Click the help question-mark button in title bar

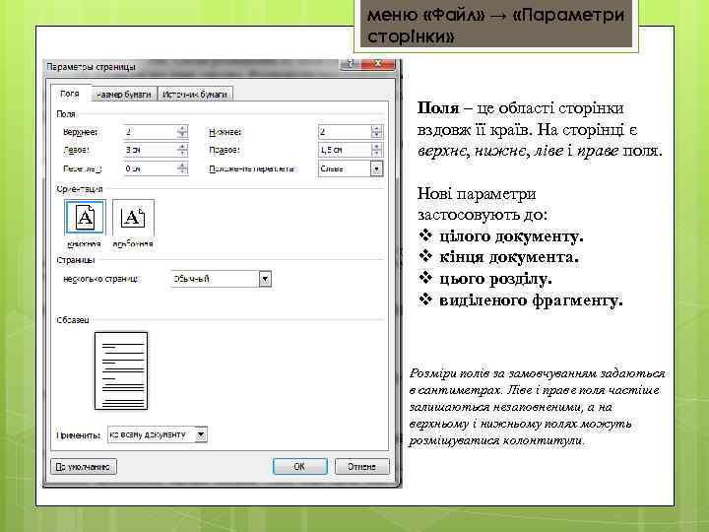click(351, 64)
